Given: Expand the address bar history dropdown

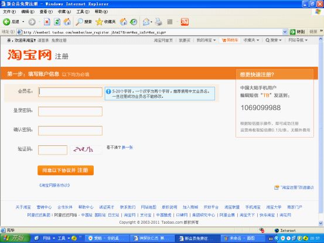Looking at the screenshot, I should coord(285,32).
